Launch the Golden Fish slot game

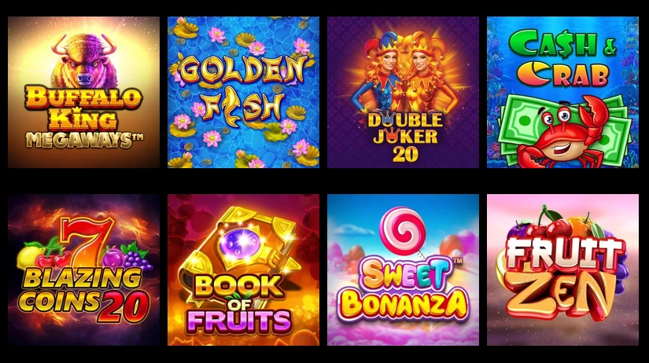pos(243,92)
